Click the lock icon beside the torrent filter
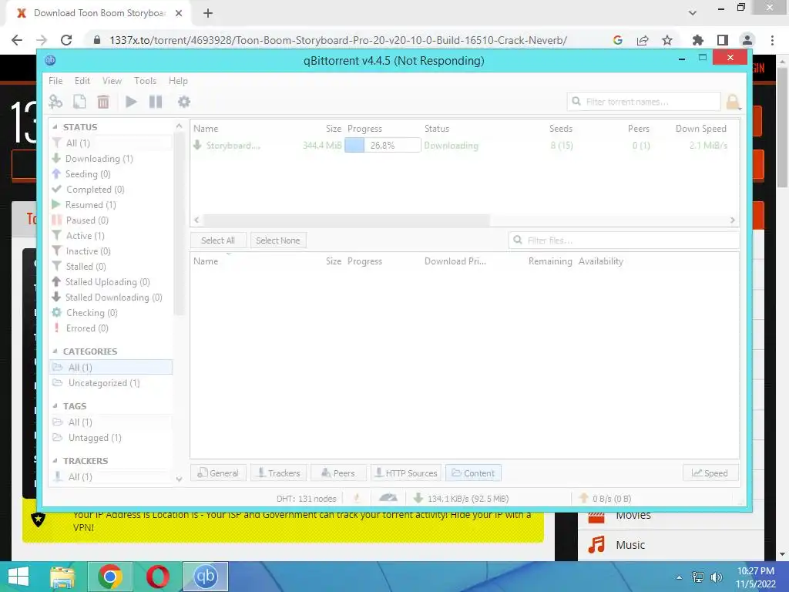 click(x=734, y=102)
